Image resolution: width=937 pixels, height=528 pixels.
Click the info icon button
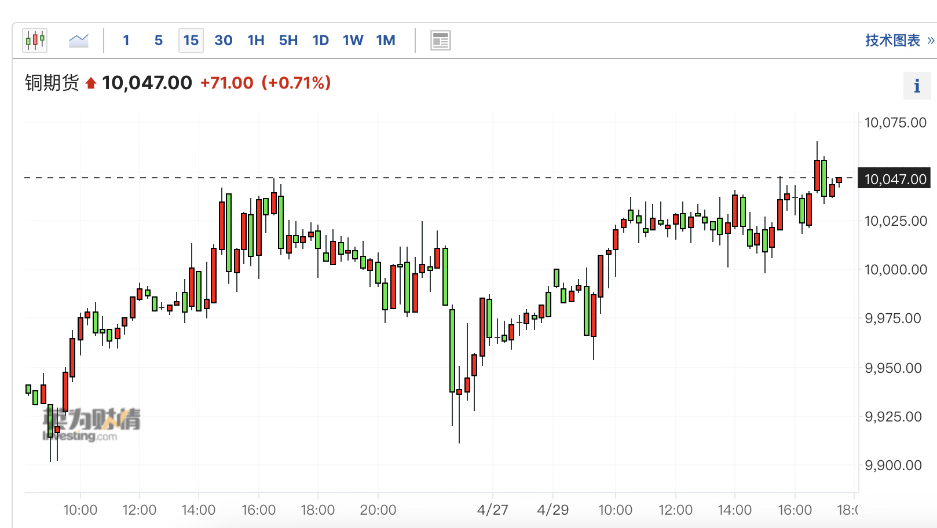[x=917, y=86]
